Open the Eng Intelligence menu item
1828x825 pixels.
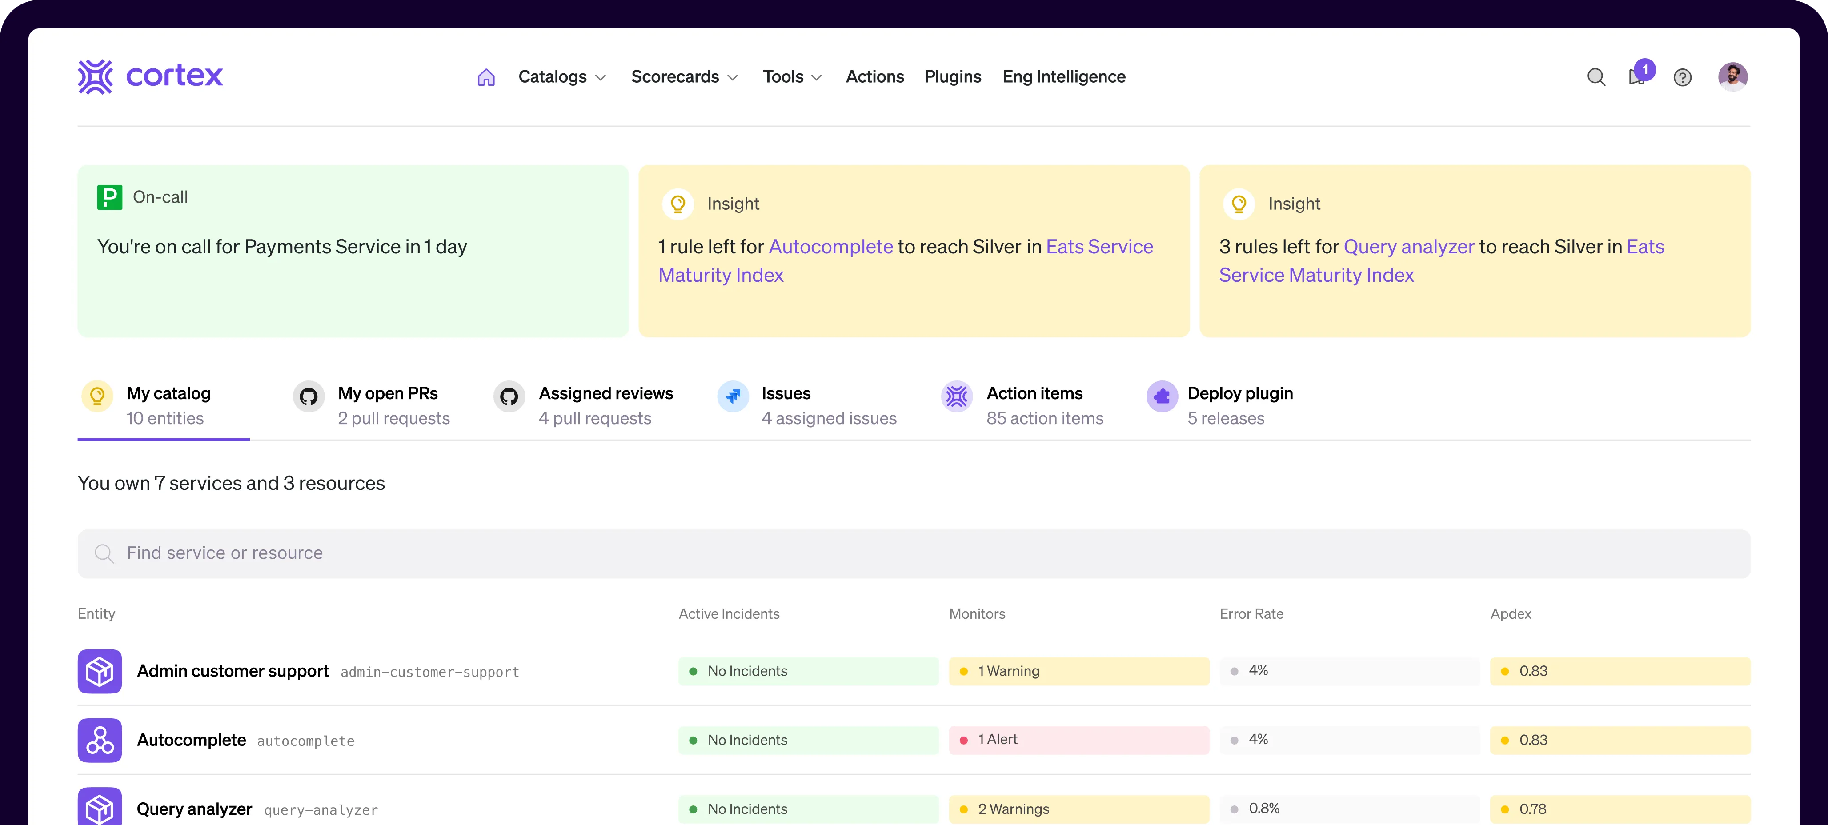[x=1064, y=76]
